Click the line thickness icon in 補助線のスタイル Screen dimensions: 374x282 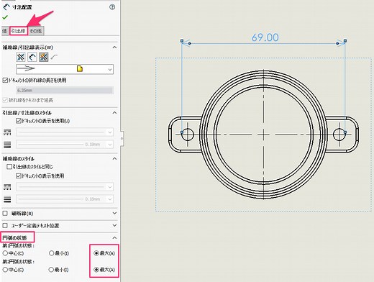[x=7, y=199]
